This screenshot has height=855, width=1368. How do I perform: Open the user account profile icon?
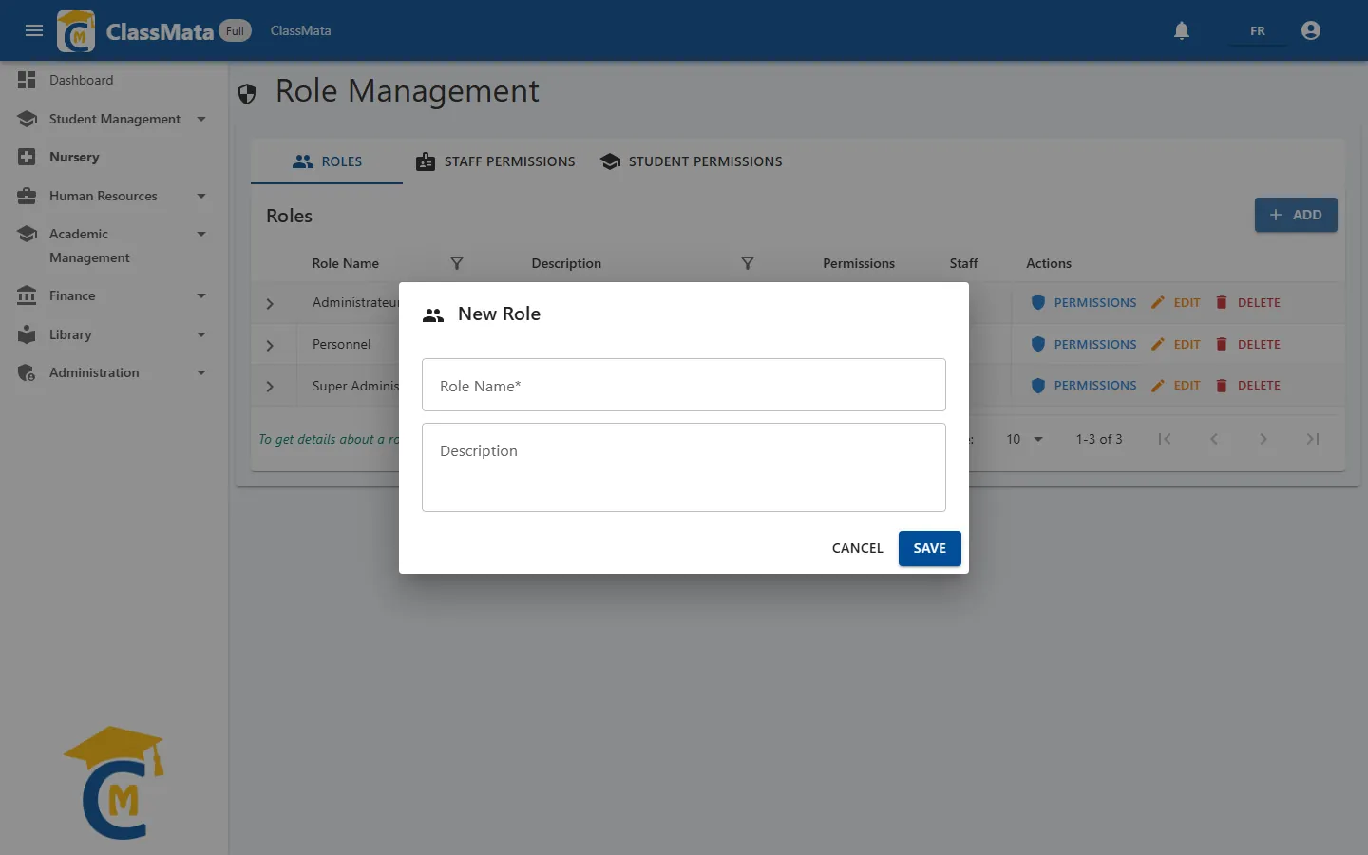[1311, 30]
